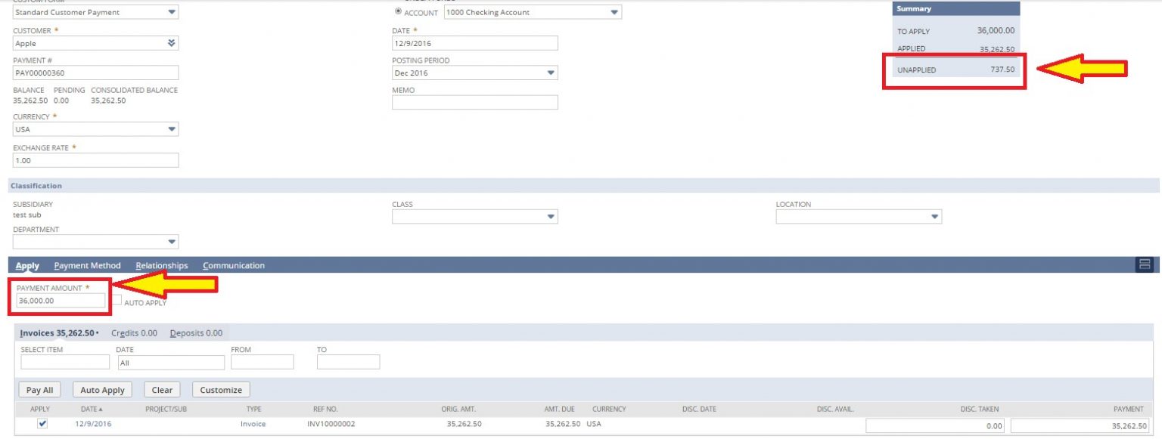Enable the Auto Apply checkbox
The height and width of the screenshot is (439, 1162).
point(117,300)
